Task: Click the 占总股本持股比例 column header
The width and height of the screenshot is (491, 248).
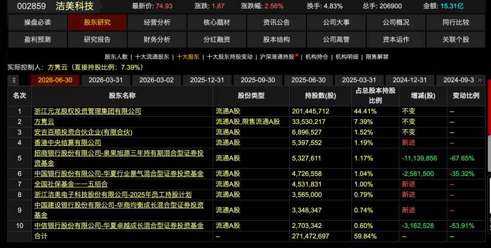Action: tap(376, 96)
